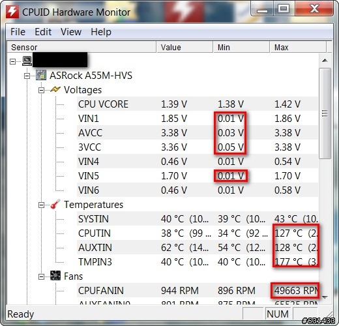The image size is (339, 326).
Task: Click the AVCC min 0.03 V
Action: point(231,133)
